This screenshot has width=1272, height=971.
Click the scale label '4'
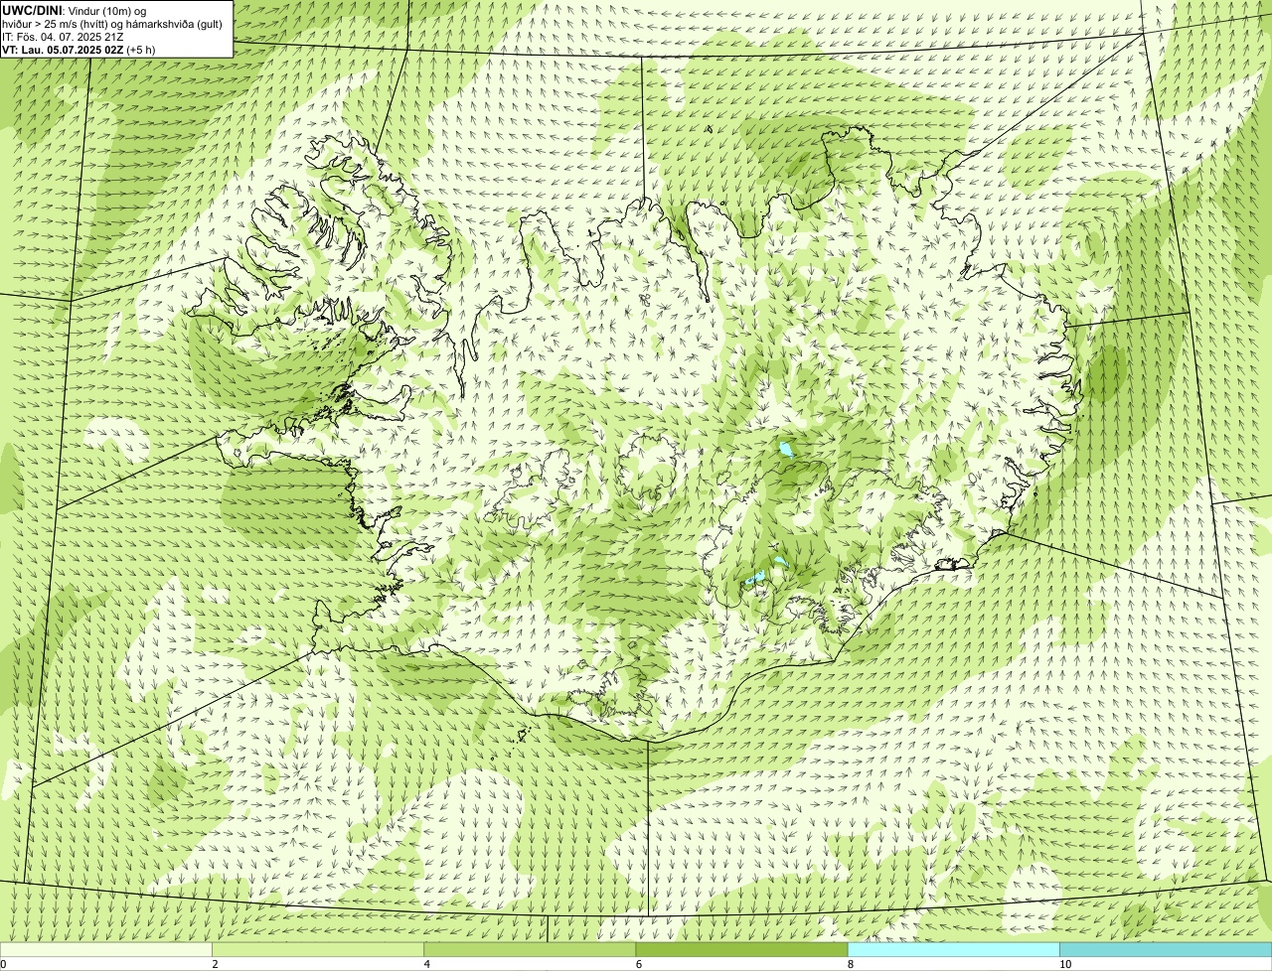point(426,964)
